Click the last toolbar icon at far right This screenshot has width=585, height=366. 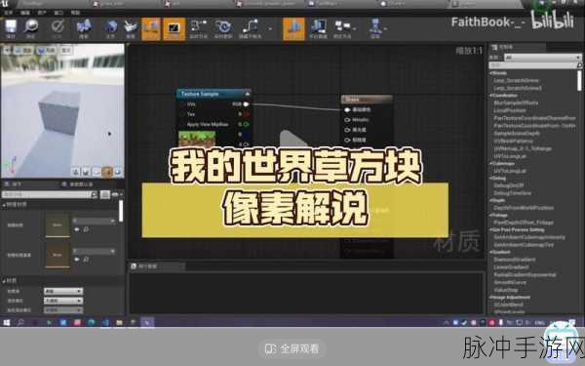375,28
